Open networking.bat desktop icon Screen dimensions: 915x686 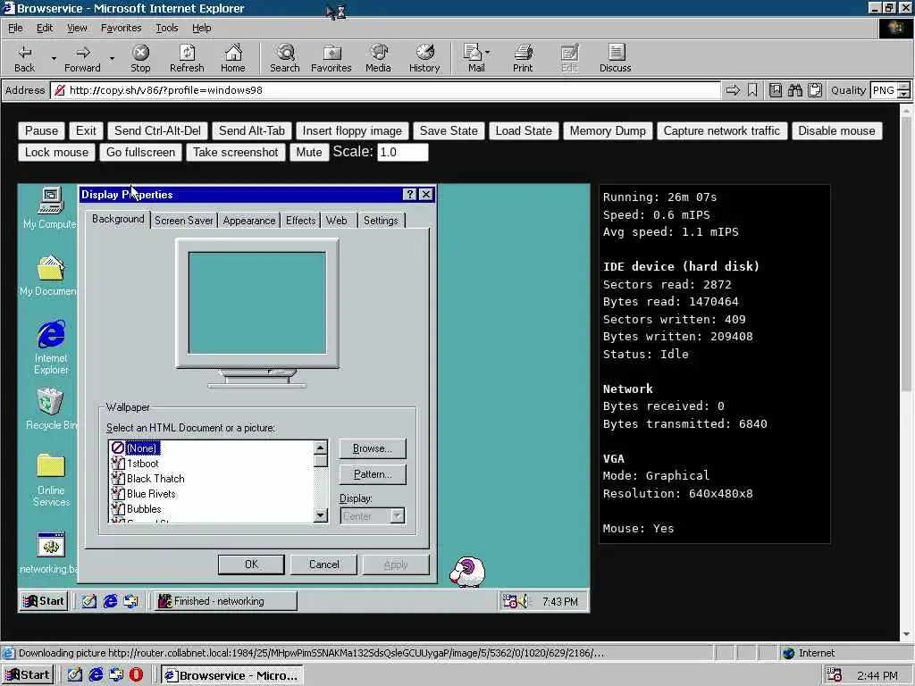point(50,553)
